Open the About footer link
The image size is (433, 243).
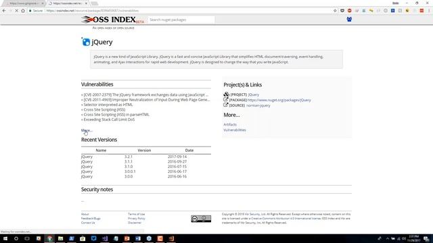(85, 214)
